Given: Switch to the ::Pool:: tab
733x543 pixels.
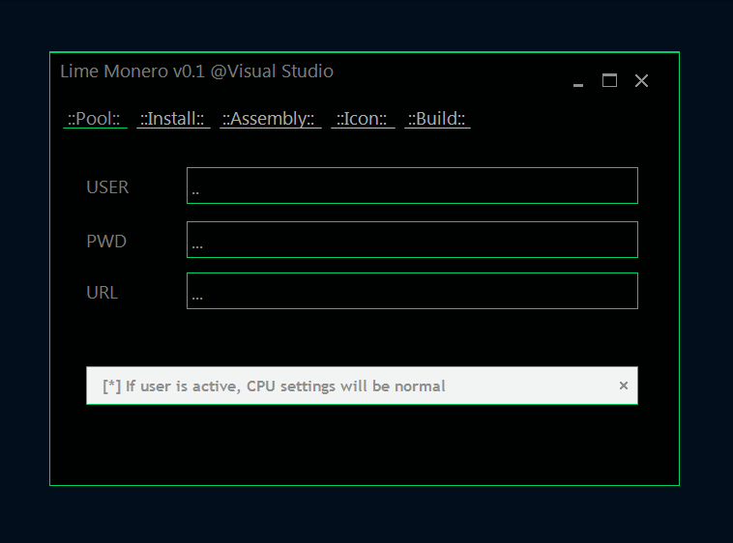Looking at the screenshot, I should pos(95,119).
